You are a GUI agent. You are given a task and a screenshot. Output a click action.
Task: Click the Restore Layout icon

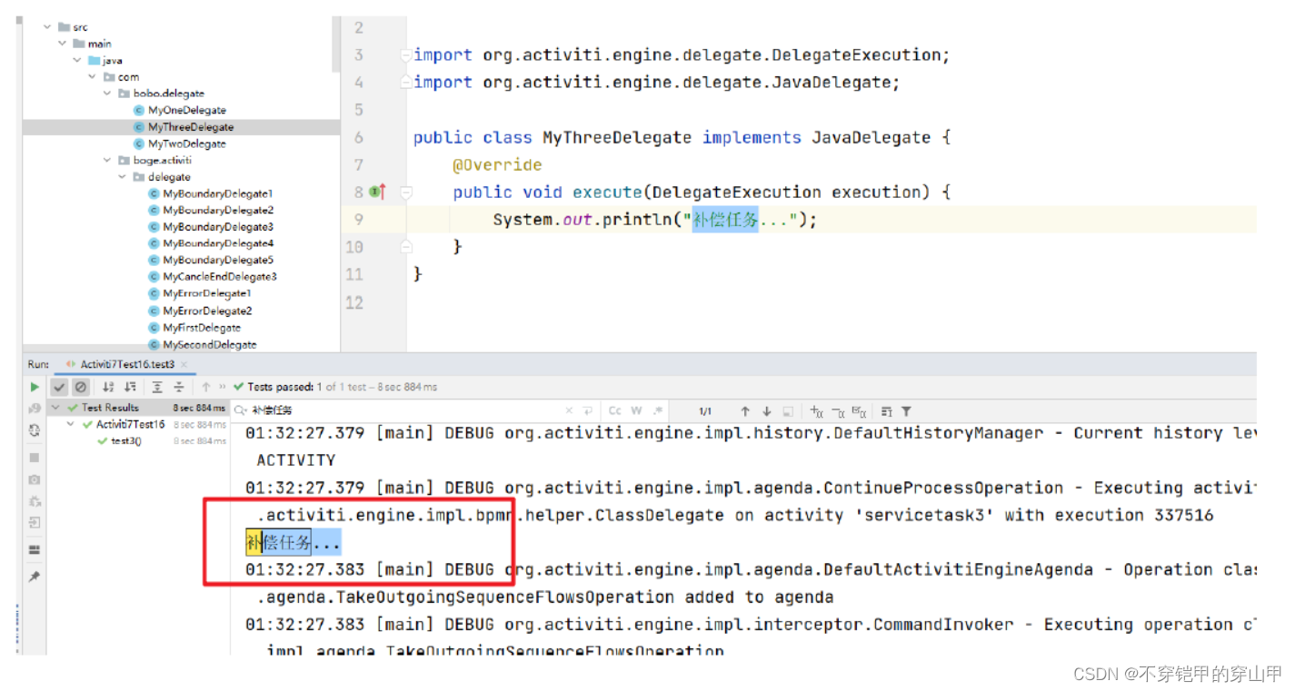click(35, 549)
